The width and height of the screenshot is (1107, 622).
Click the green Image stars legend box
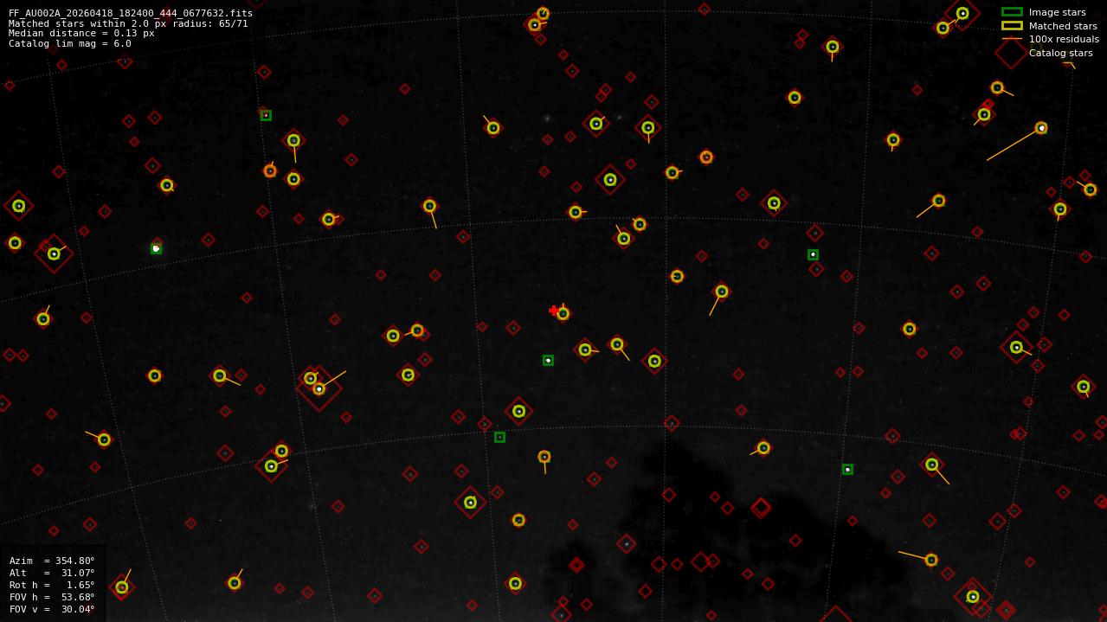(1012, 12)
